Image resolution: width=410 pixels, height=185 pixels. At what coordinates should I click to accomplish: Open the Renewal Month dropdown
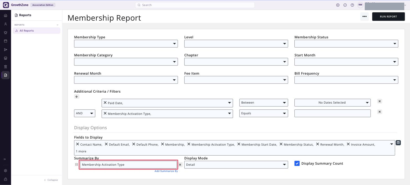126,80
